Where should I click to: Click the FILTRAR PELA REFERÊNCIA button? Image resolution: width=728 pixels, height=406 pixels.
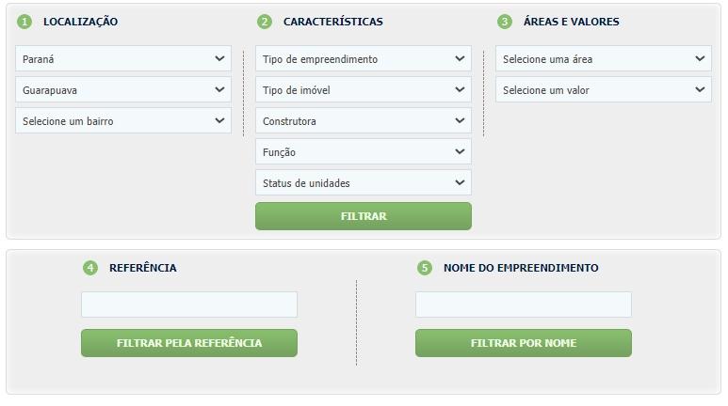pos(189,343)
